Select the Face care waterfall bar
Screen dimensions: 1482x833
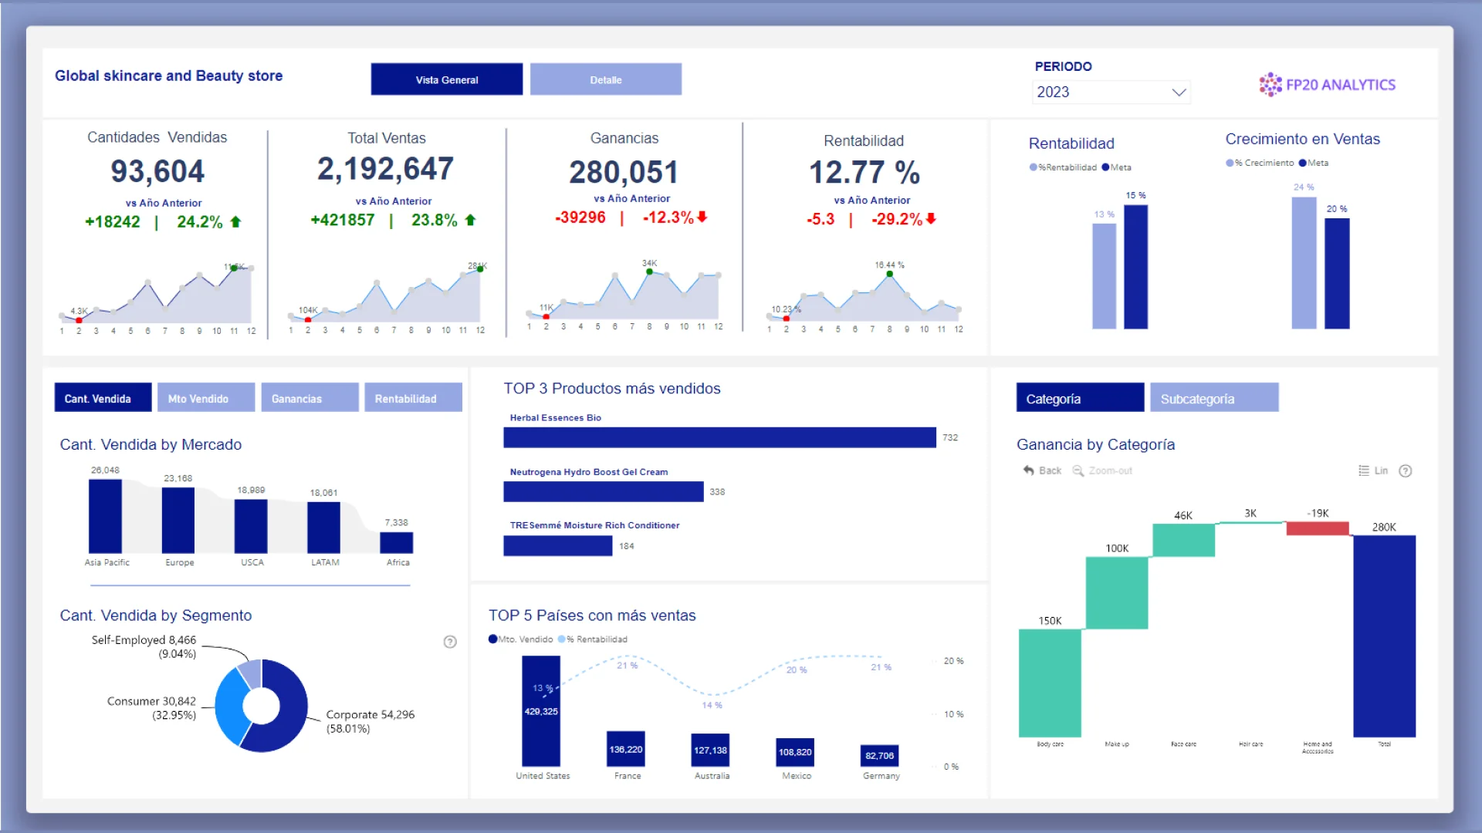tap(1184, 540)
